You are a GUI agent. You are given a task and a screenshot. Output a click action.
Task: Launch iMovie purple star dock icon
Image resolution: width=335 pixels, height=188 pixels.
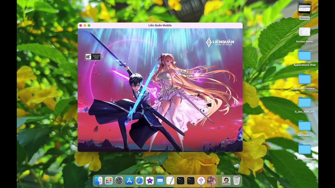click(150, 181)
